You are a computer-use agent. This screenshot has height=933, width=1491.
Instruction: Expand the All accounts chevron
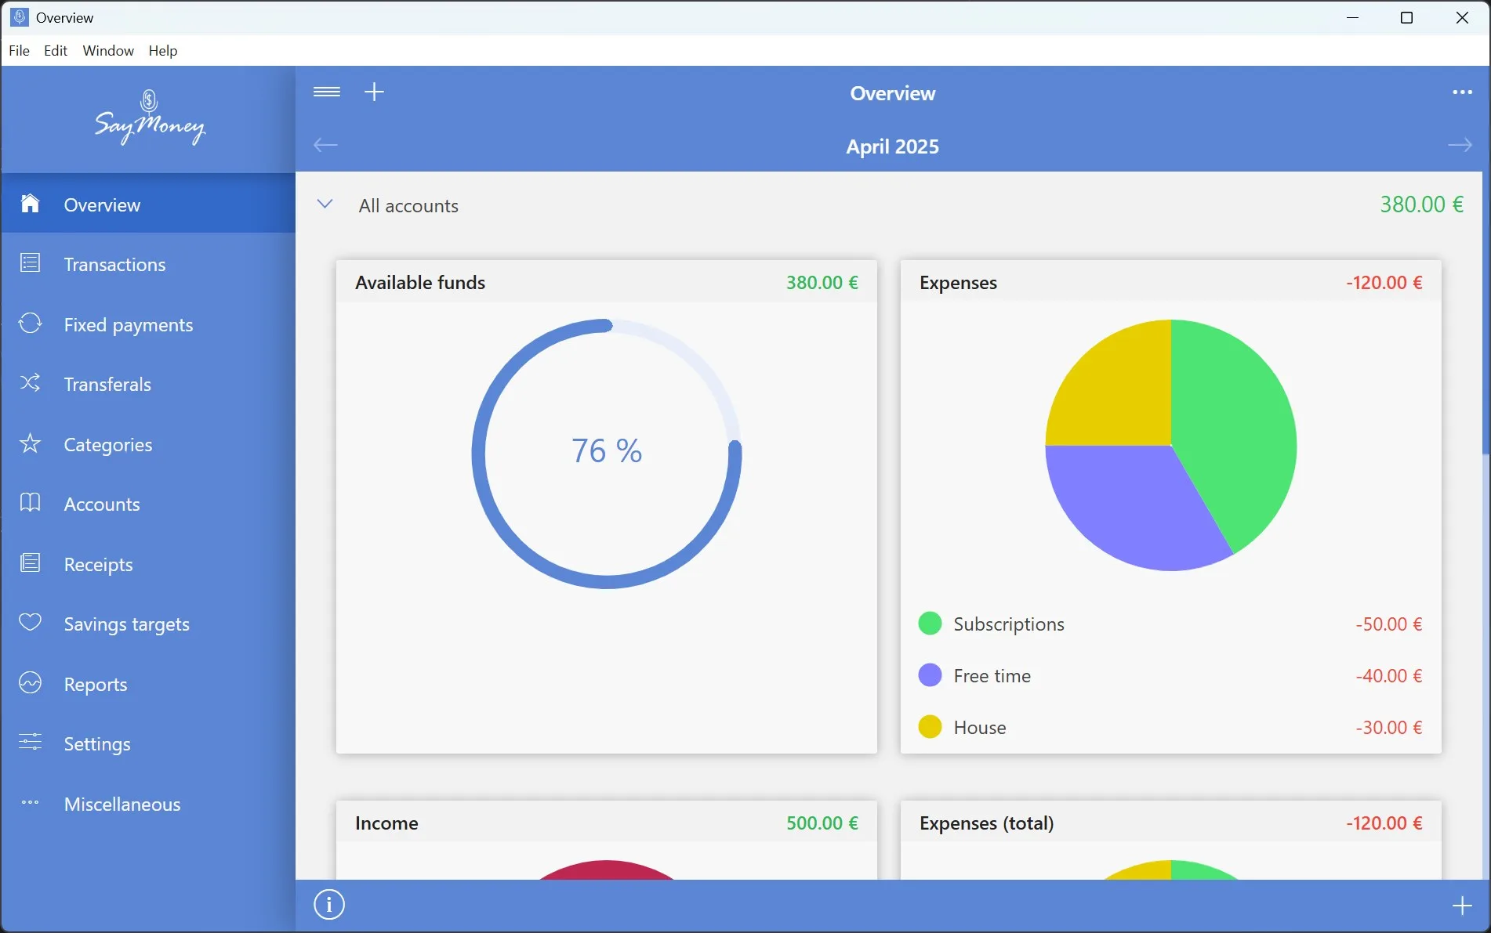[325, 204]
